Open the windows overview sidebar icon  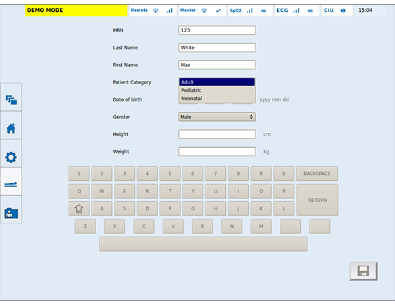(x=11, y=100)
